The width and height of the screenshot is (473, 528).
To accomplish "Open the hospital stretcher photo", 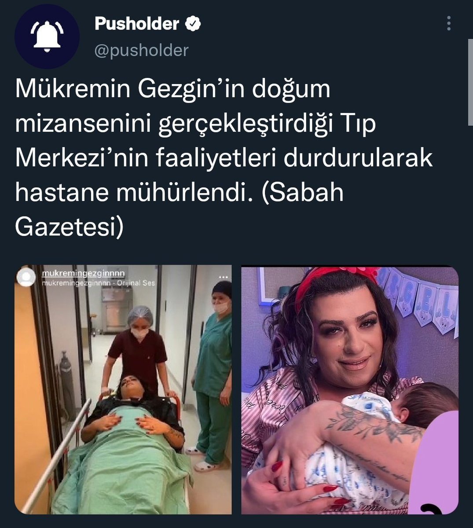I will click(123, 389).
